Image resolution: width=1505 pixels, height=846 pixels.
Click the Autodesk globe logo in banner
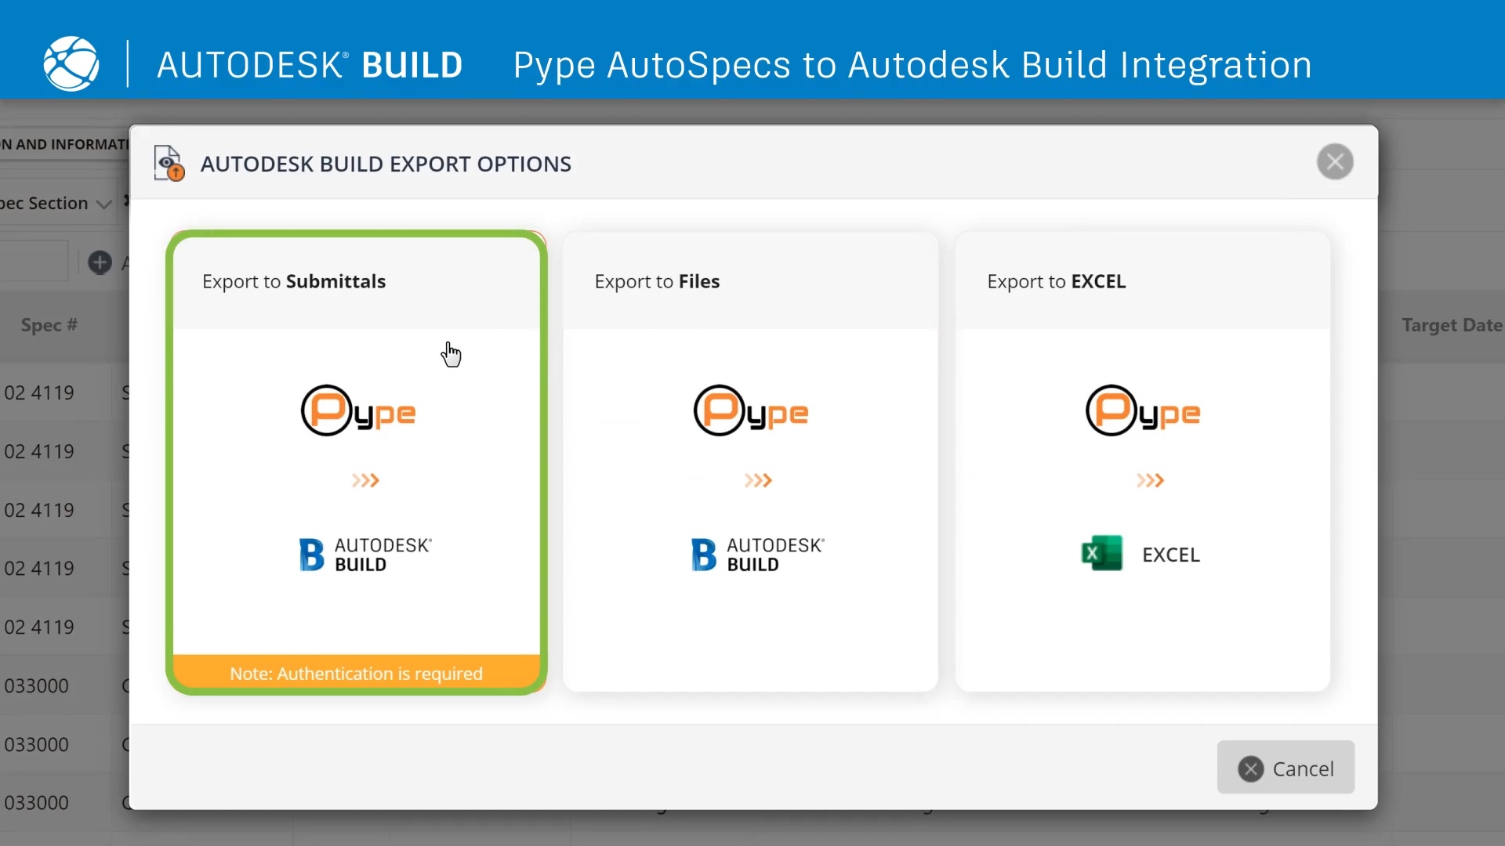pyautogui.click(x=71, y=64)
